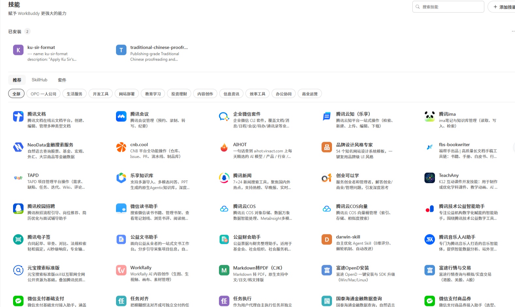Screen dimensions: 515x307
Task: Select the 全部 category filter
Action: coord(16,94)
